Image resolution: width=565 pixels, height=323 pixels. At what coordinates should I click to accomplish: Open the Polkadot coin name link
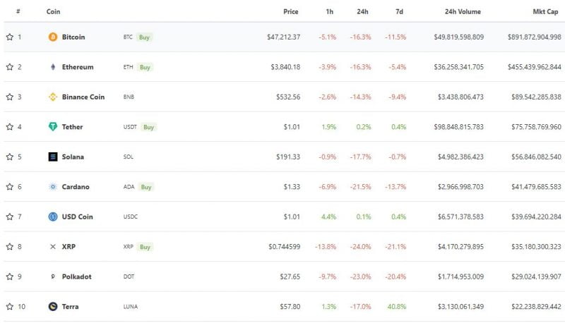coord(76,276)
